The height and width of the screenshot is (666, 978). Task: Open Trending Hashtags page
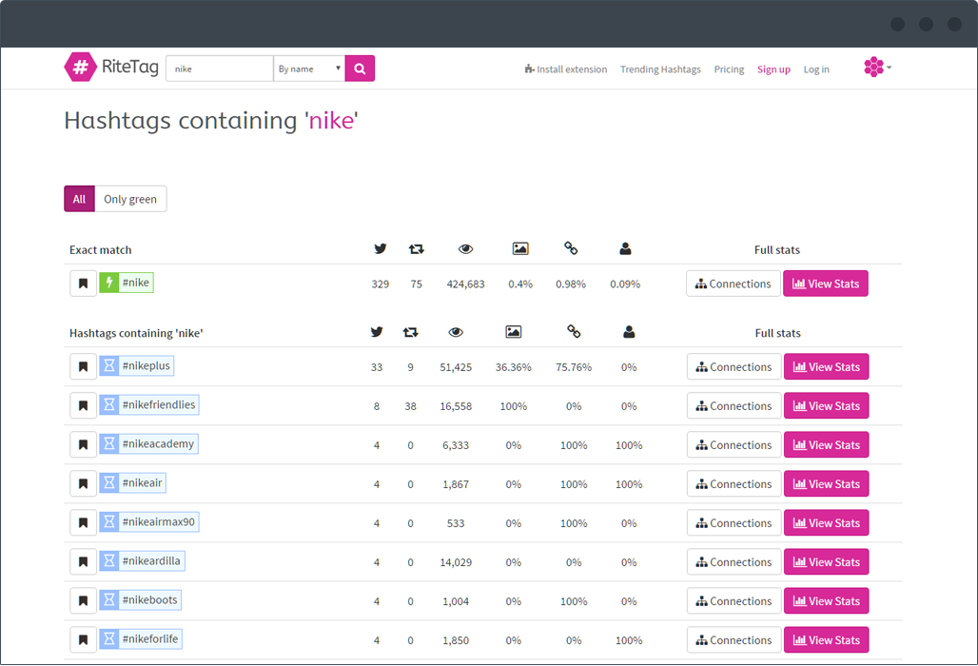(x=660, y=69)
